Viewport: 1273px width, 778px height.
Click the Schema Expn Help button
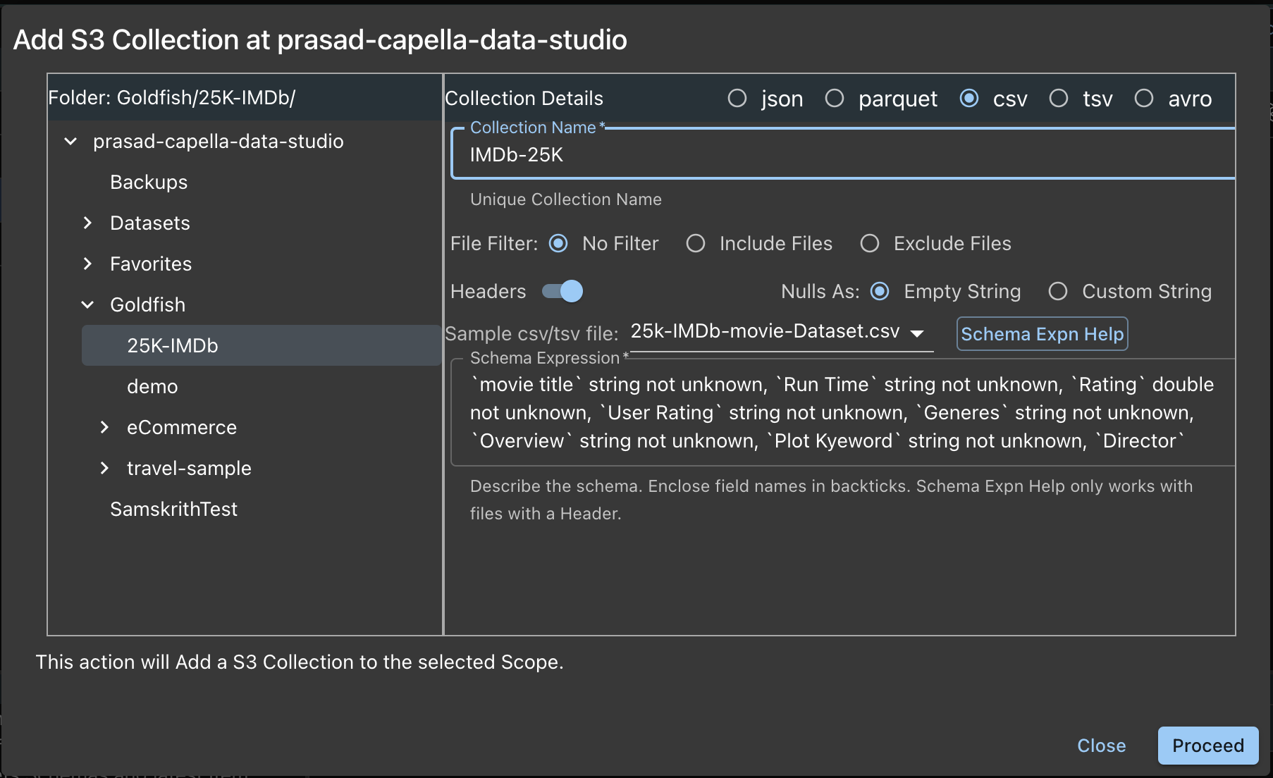[1042, 333]
